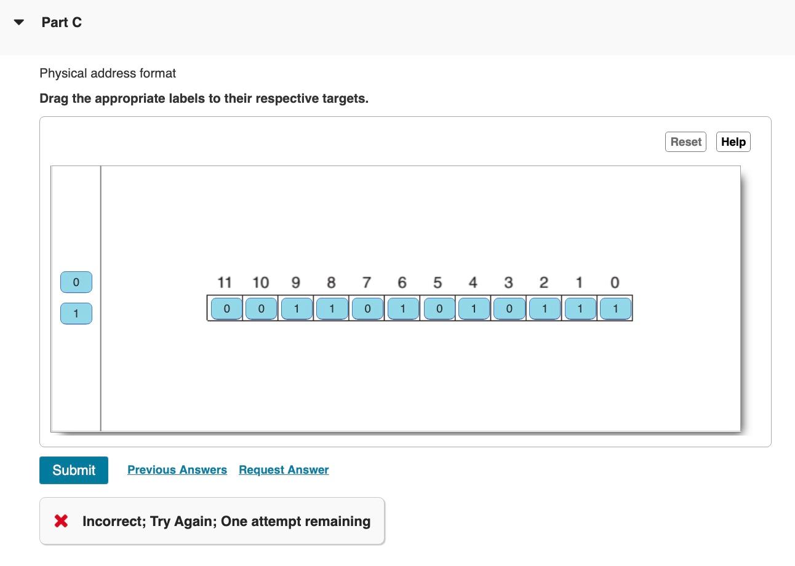This screenshot has width=795, height=566.
Task: Click the red X error icon
Action: pos(60,520)
